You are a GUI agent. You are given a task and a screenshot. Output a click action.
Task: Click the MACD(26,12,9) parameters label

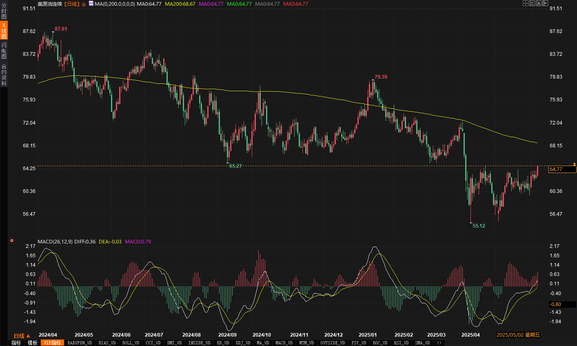coord(55,242)
